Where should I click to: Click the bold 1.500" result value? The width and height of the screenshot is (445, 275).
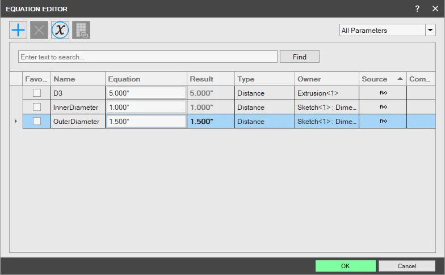pos(201,121)
